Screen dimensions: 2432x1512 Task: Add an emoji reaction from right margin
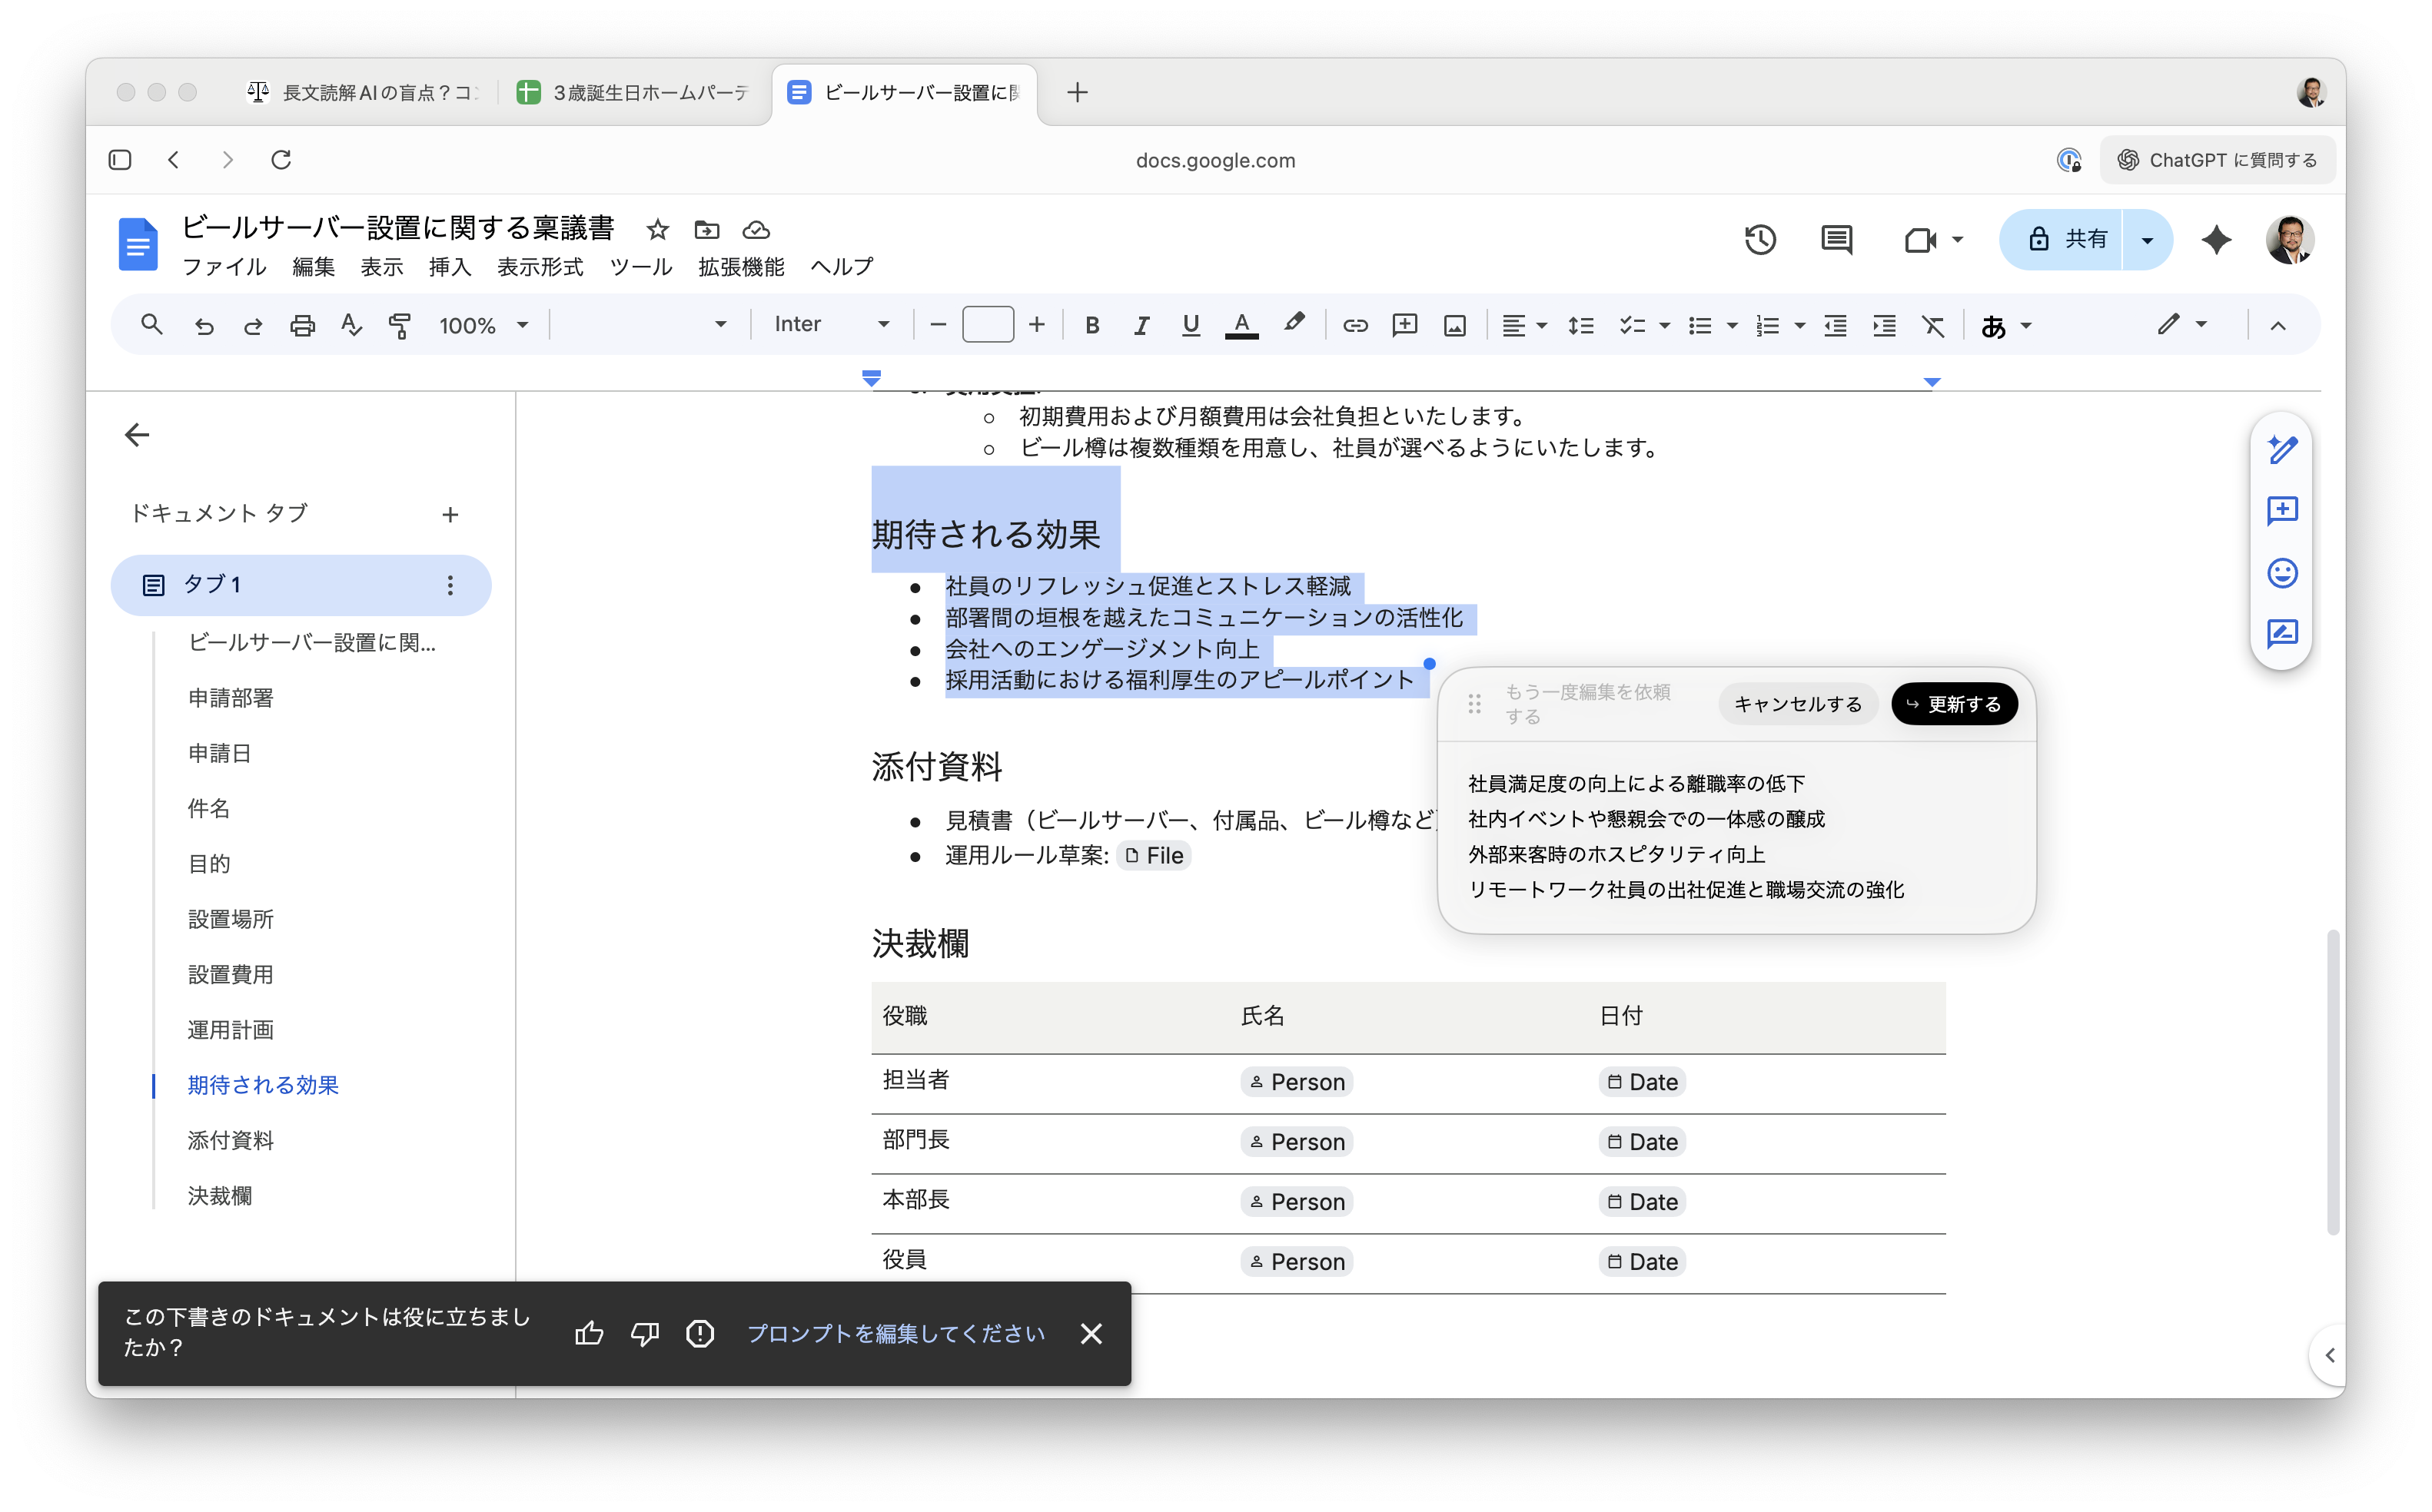tap(2282, 573)
